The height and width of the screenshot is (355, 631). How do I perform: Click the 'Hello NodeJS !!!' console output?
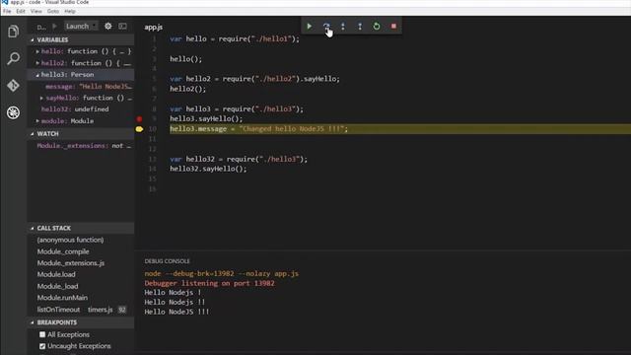coord(176,312)
